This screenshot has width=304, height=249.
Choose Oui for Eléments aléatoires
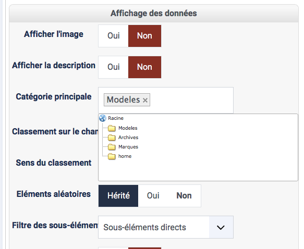153,196
